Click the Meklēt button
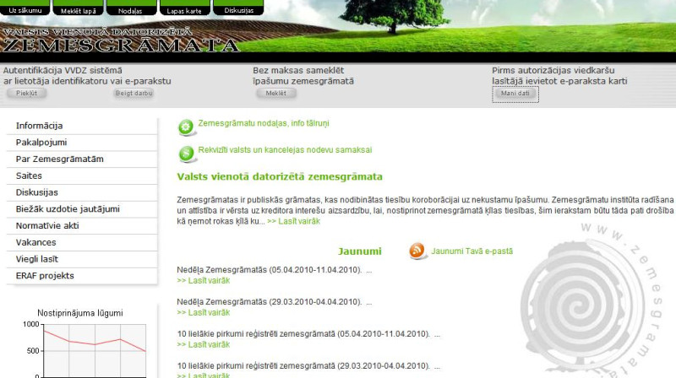Screen dimensions: 676x378 click(x=276, y=93)
